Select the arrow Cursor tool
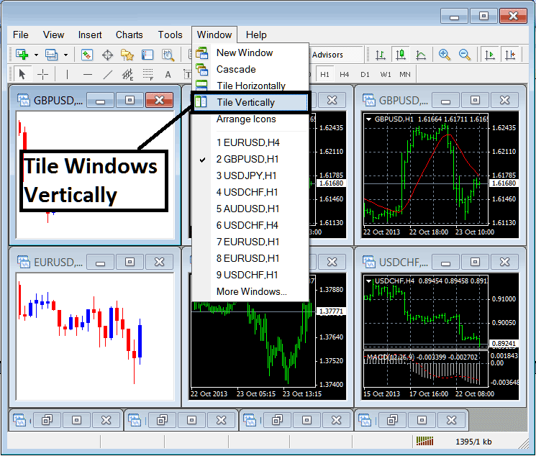 click(x=22, y=74)
